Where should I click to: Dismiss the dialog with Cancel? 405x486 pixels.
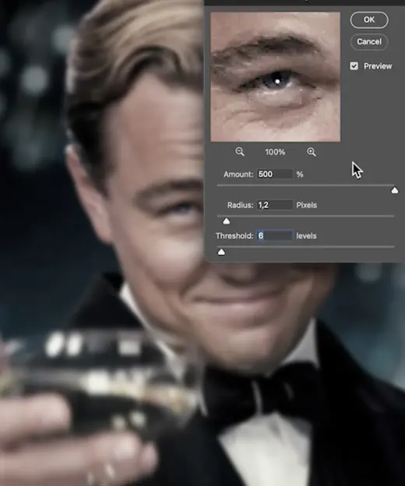tap(368, 41)
